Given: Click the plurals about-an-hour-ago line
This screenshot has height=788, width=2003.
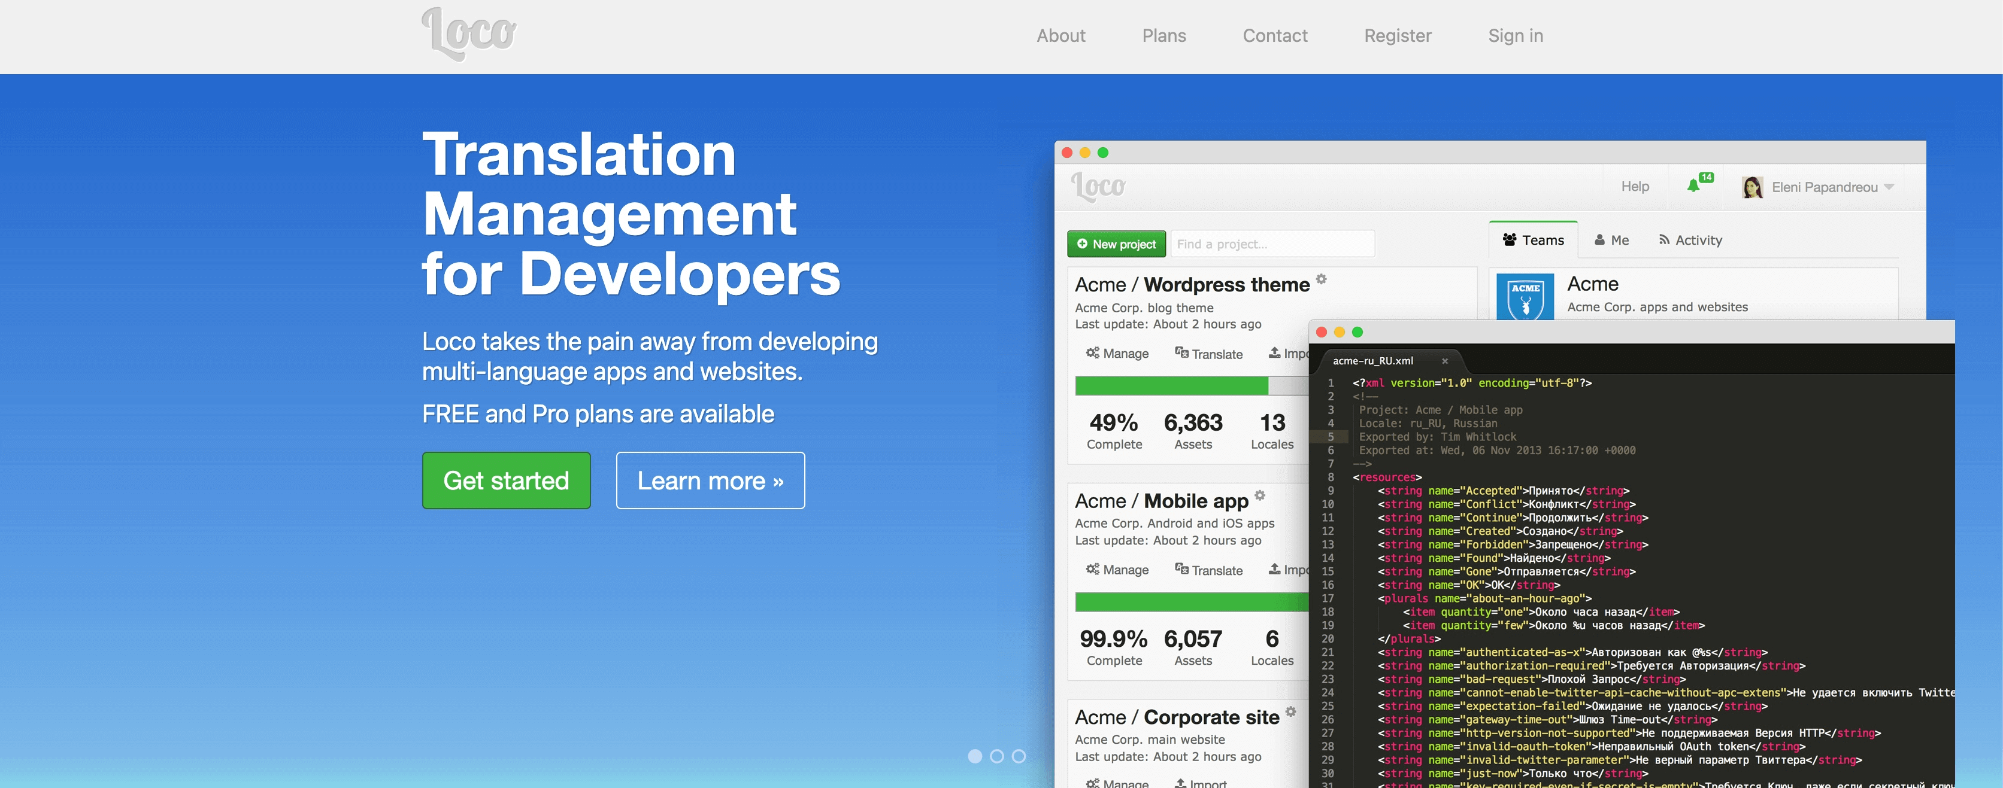Looking at the screenshot, I should (x=1484, y=598).
